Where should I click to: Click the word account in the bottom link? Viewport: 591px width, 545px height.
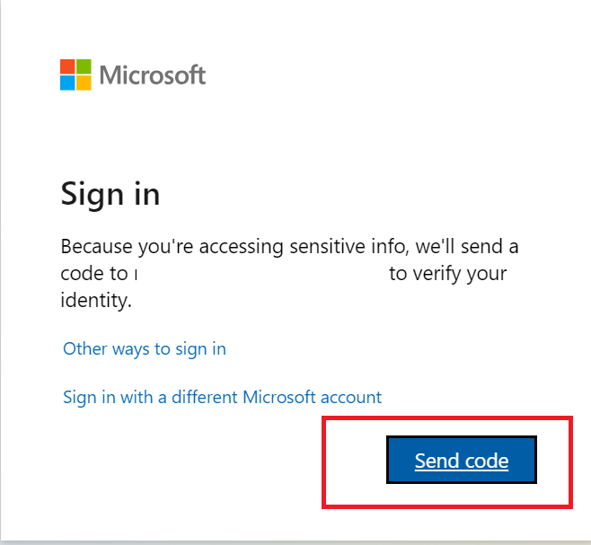click(x=351, y=397)
